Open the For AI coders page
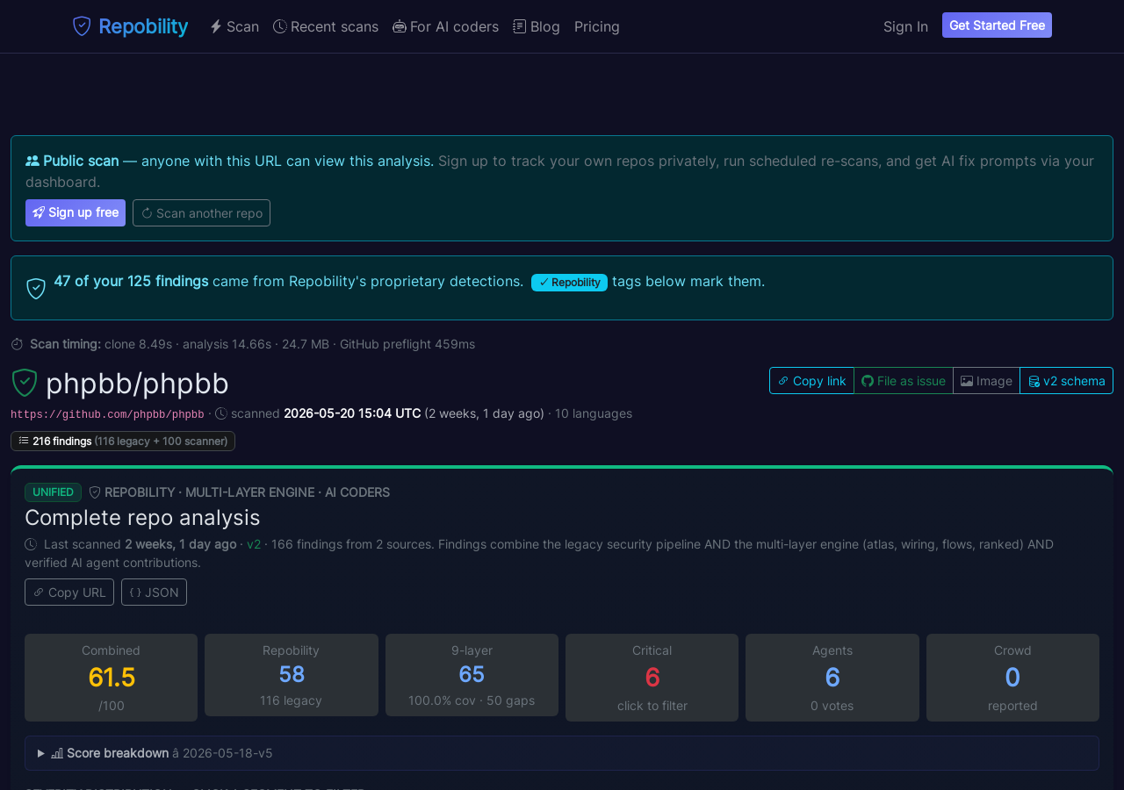 446,26
